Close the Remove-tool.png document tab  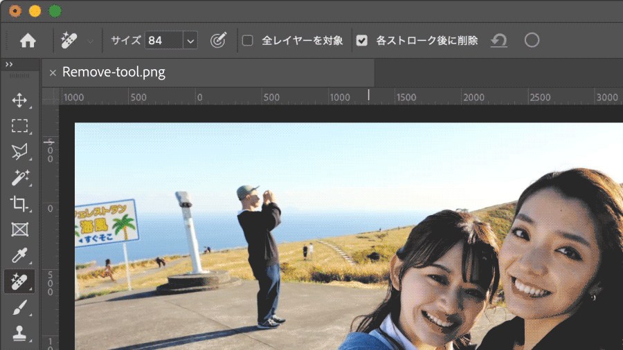click(x=53, y=73)
